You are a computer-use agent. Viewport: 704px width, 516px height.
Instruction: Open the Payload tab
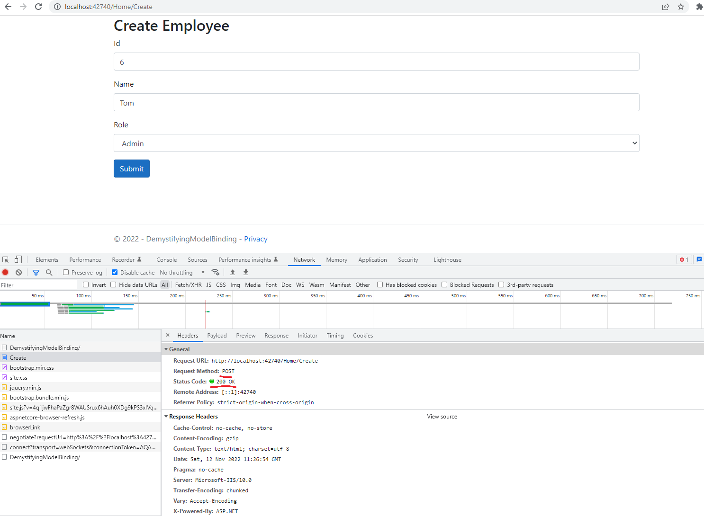pyautogui.click(x=217, y=335)
